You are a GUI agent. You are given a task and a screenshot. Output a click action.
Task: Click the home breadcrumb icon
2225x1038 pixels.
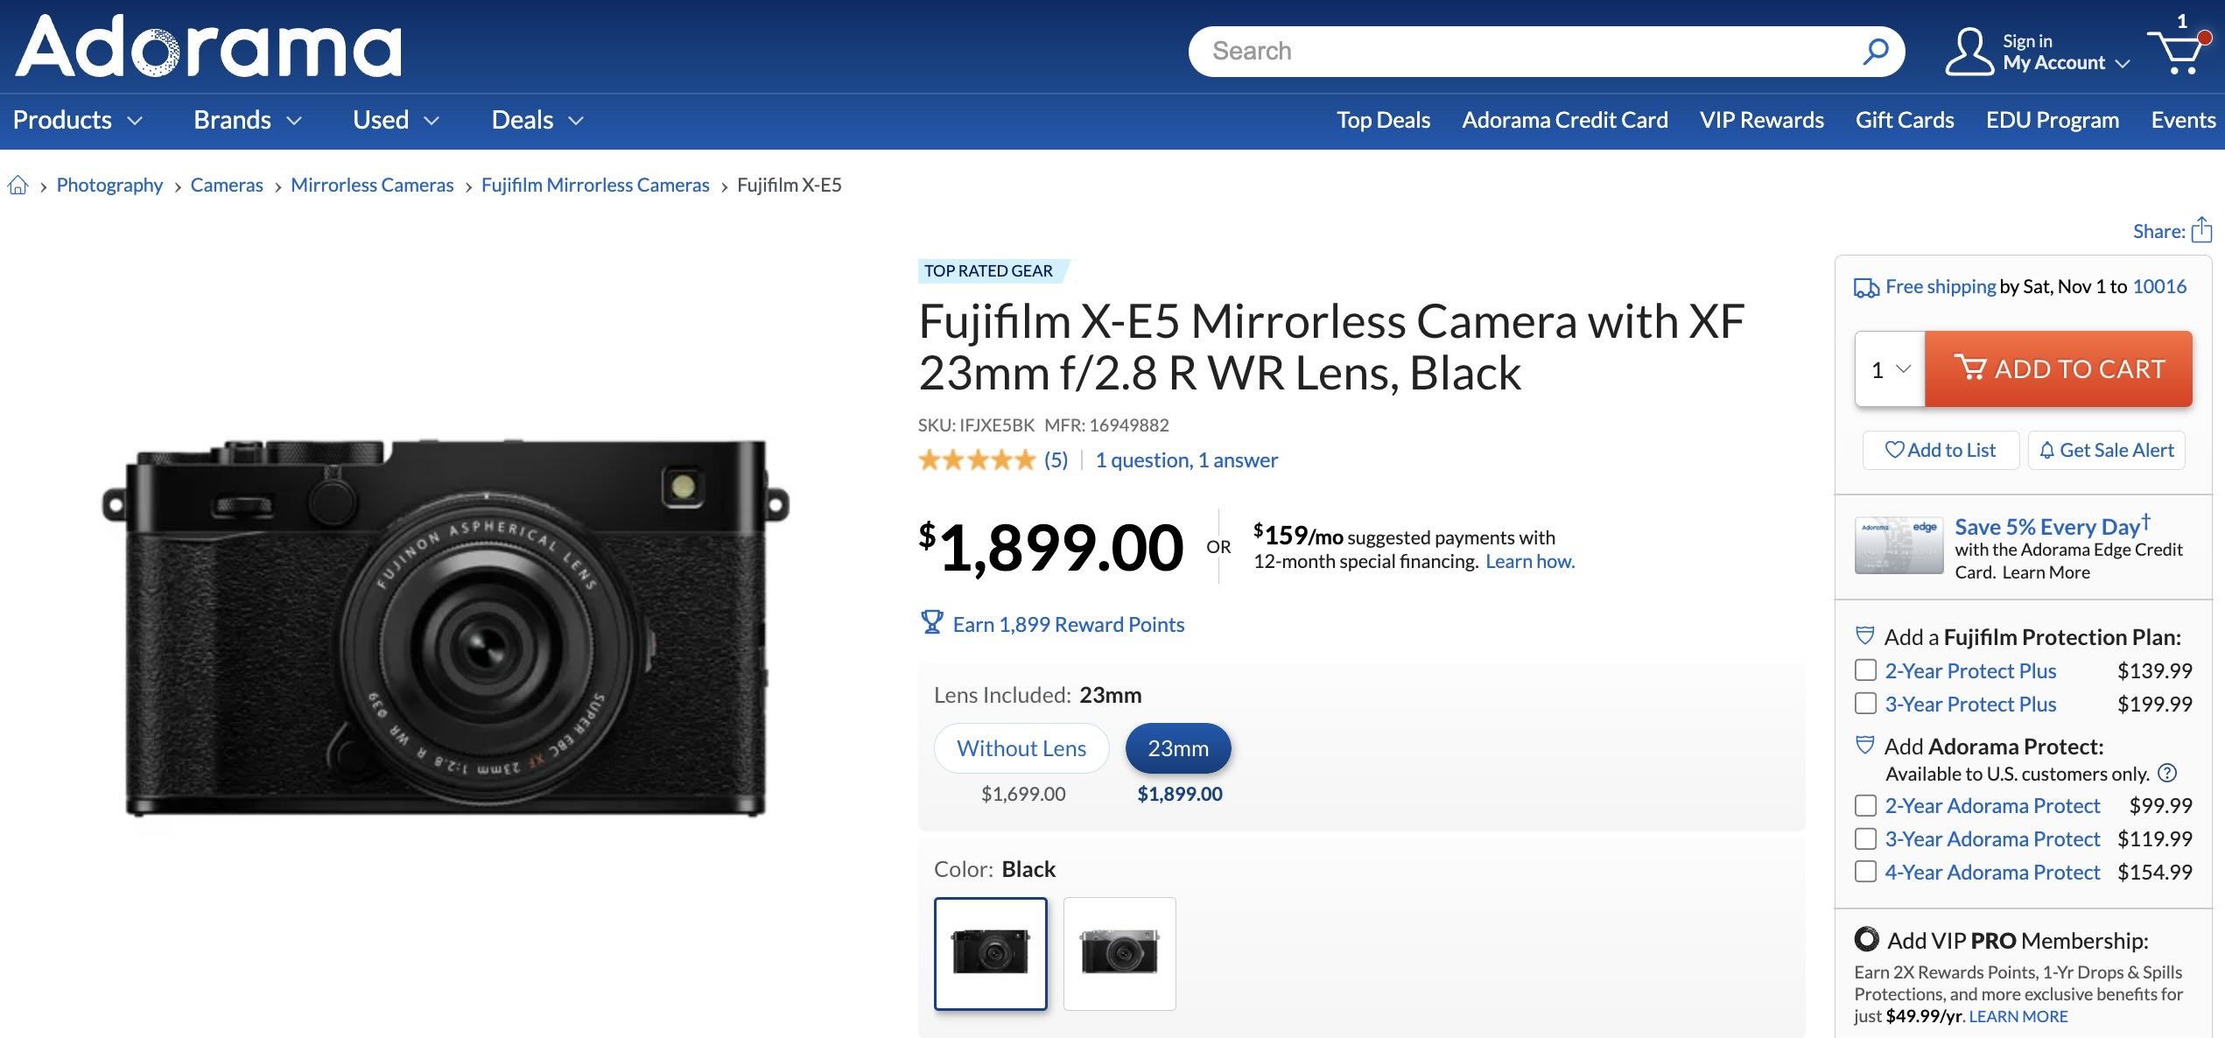tap(18, 185)
